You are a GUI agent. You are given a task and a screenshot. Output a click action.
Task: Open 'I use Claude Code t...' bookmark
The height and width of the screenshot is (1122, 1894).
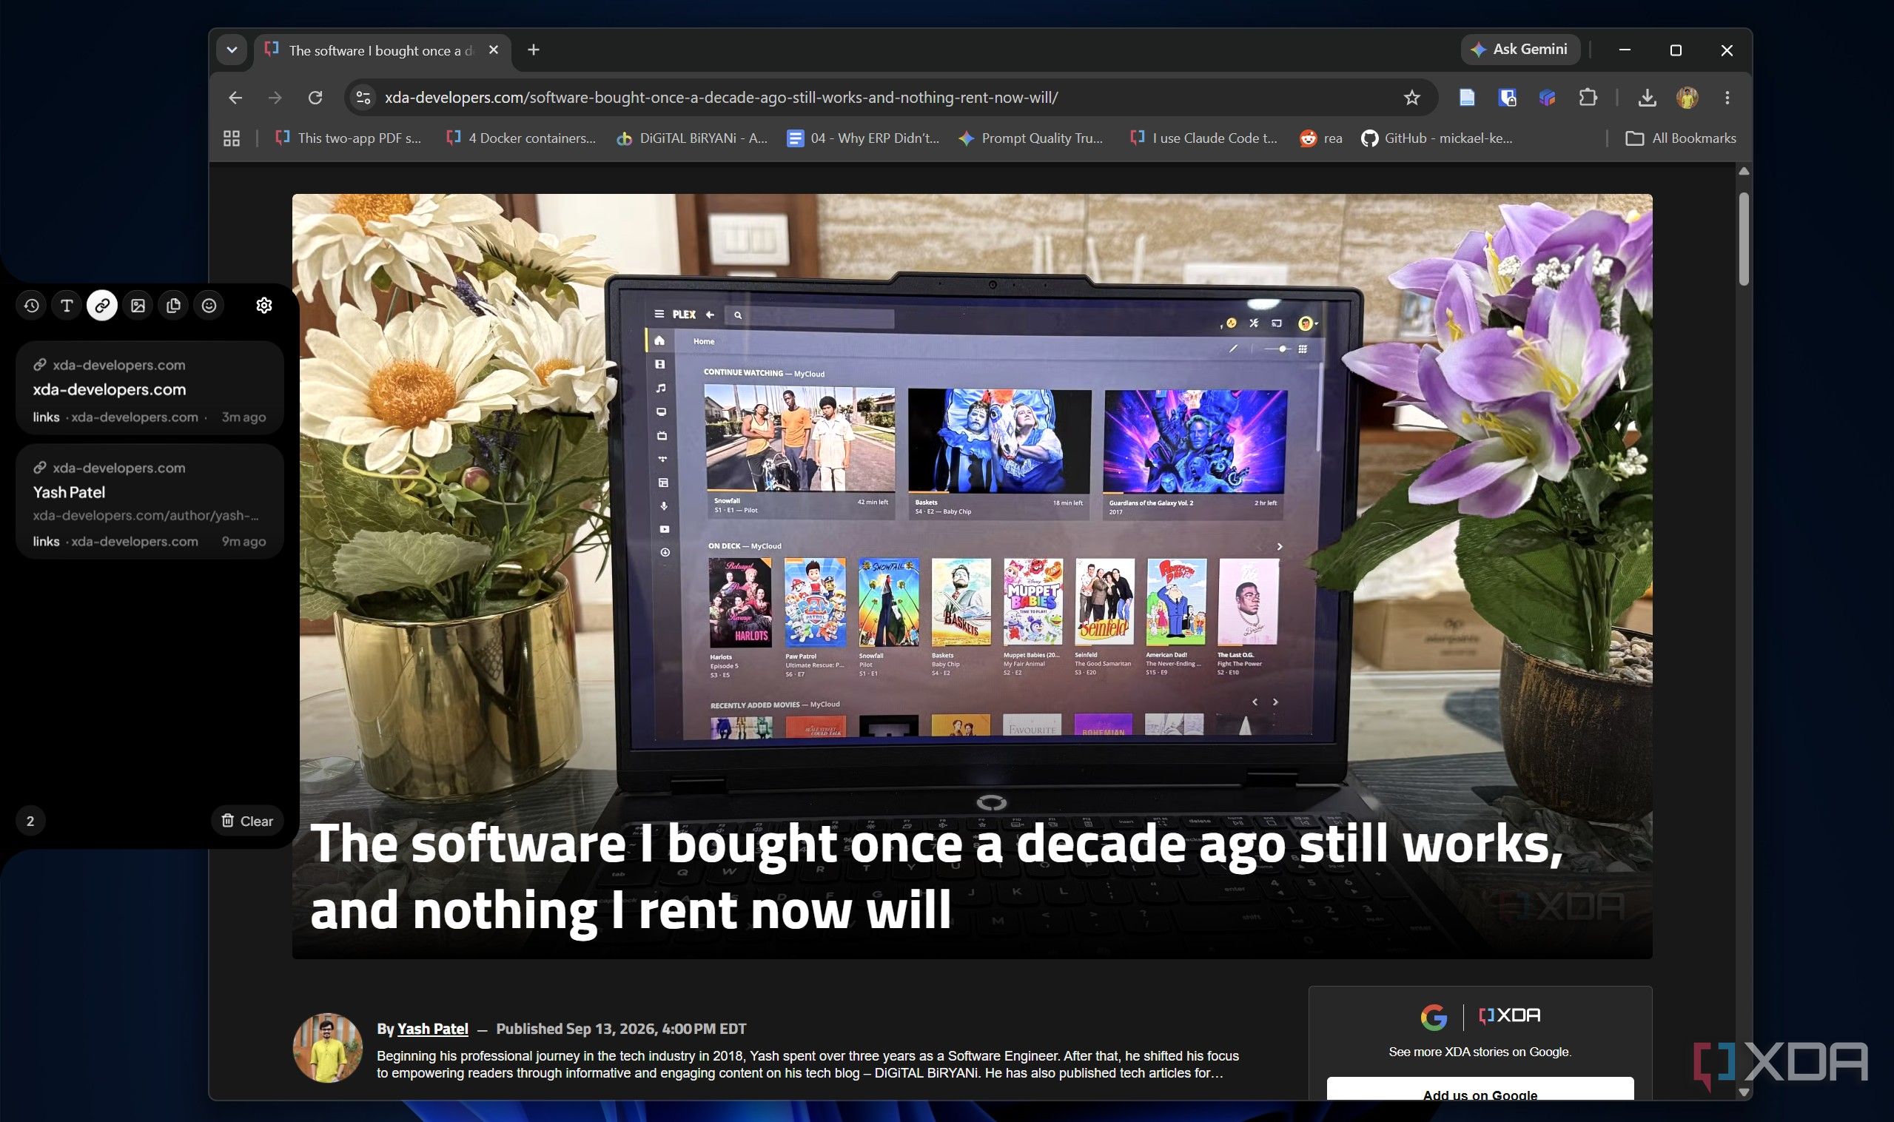point(1203,138)
